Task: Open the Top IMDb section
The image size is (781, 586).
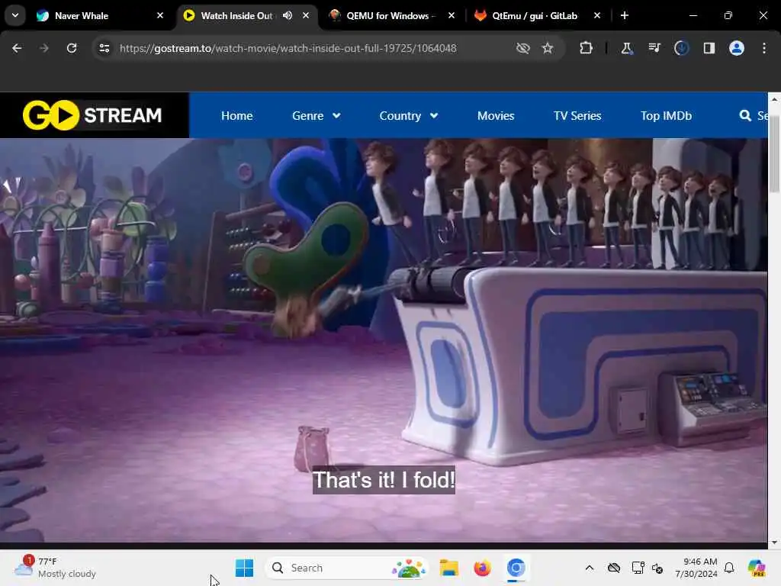Action: click(666, 116)
